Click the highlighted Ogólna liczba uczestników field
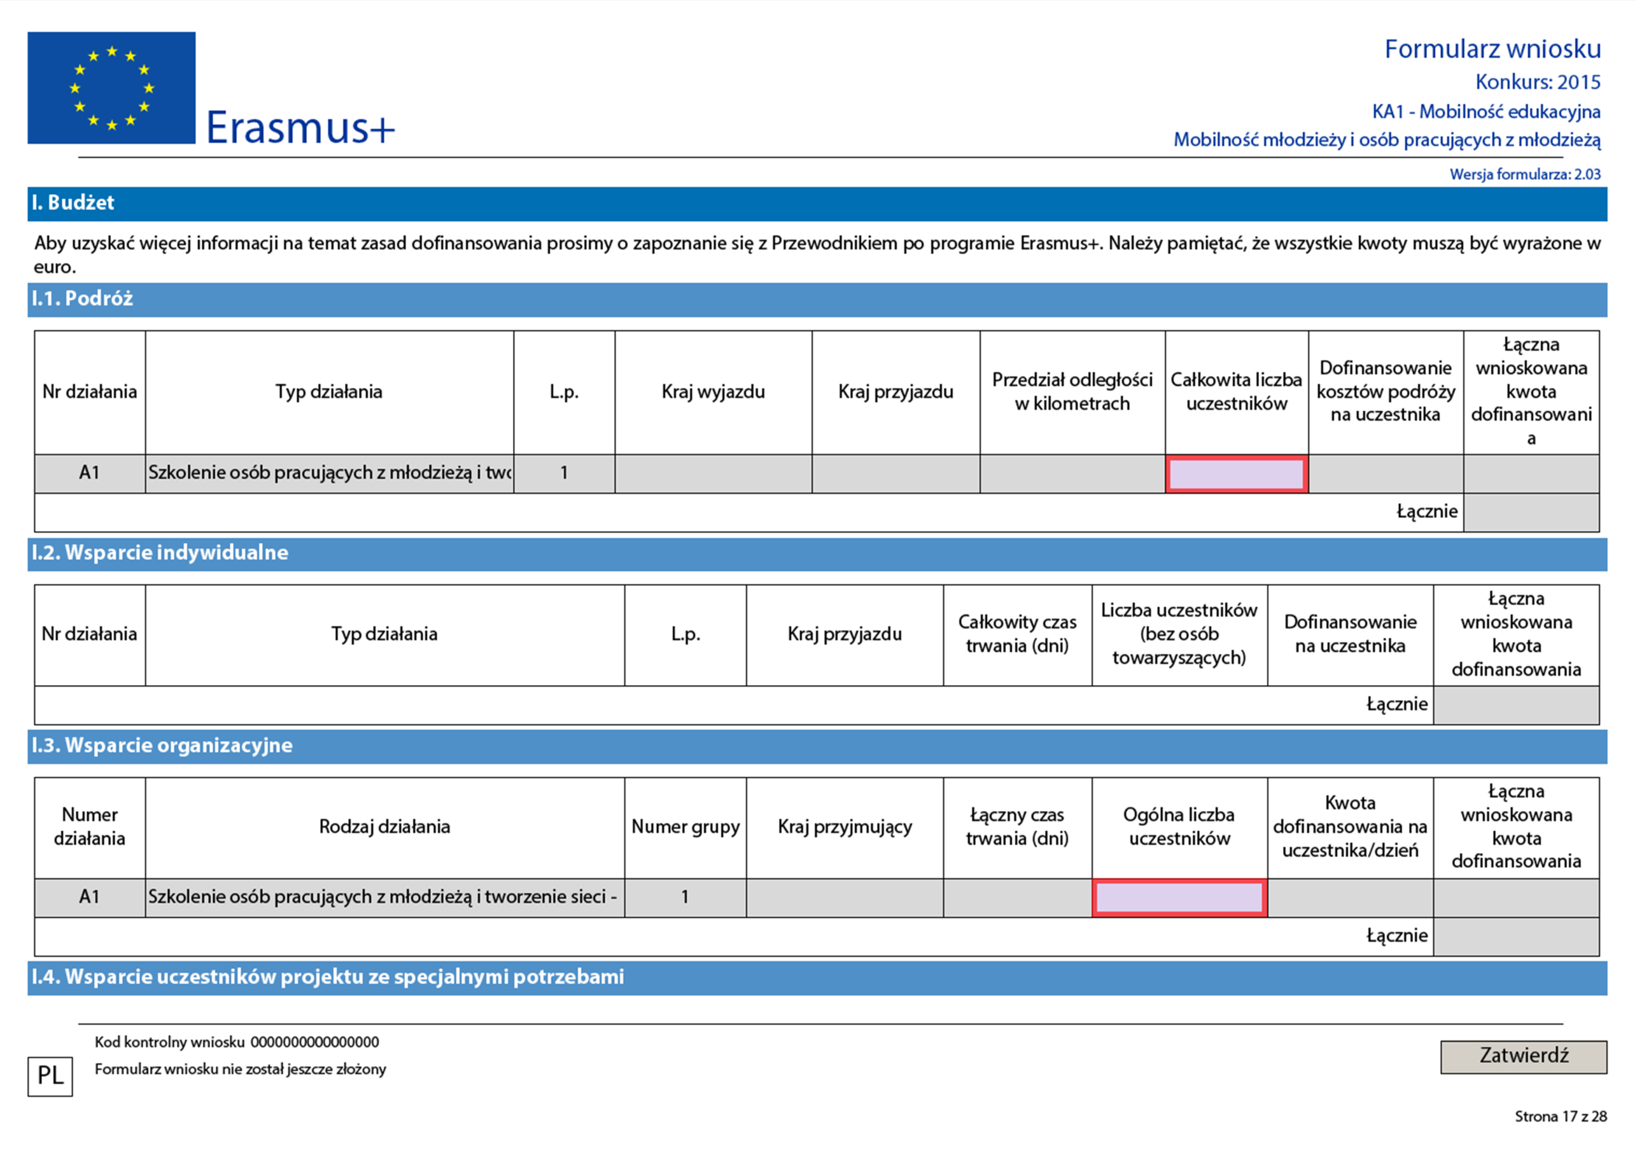This screenshot has width=1637, height=1161. 1179,898
